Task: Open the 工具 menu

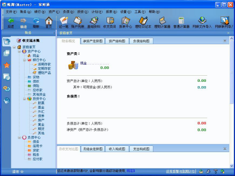Action: point(140,12)
